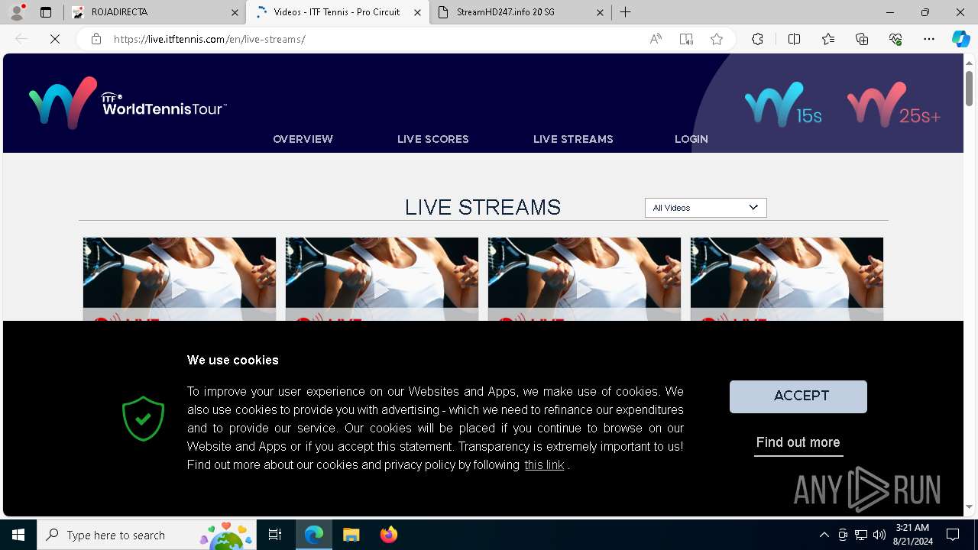Click ITF World Tennis Tour logo

[128, 103]
